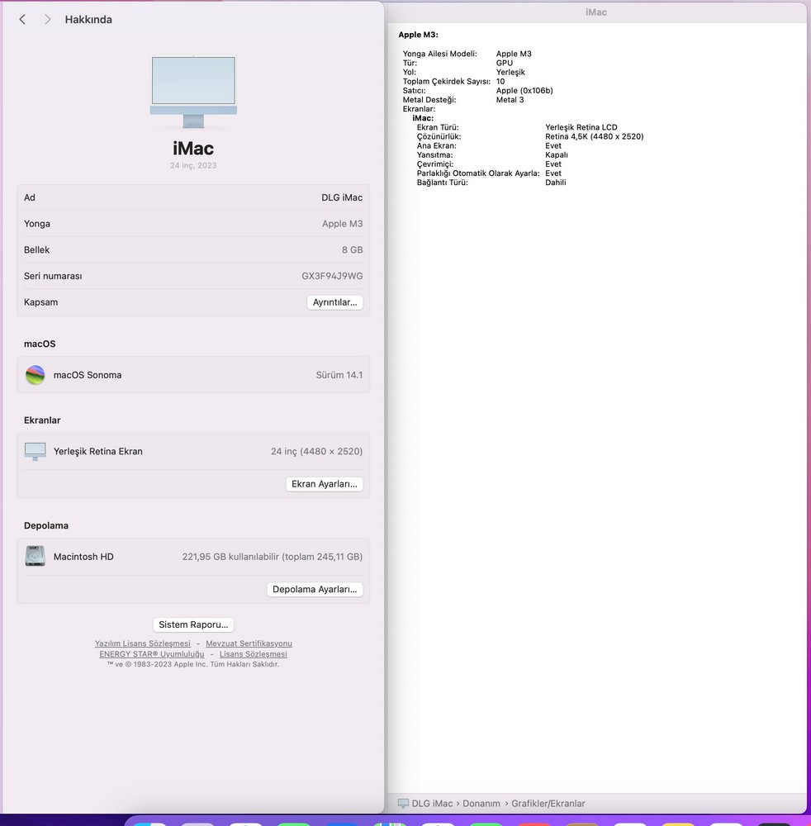Viewport: 811px width, 826px height.
Task: Select Grafikler/Ekranlar in the path bar
Action: (x=548, y=804)
